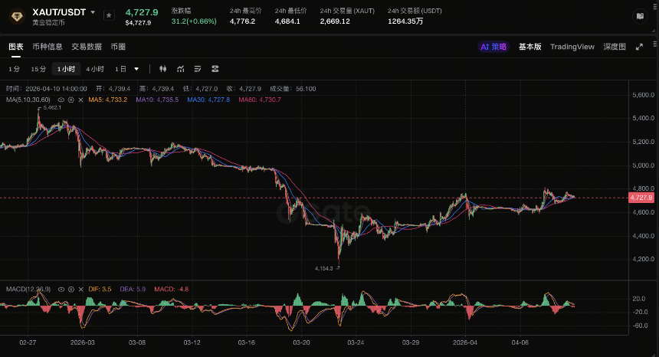Click the MA10: 4,735.5 value
Image resolution: width=659 pixels, height=357 pixels.
(157, 100)
